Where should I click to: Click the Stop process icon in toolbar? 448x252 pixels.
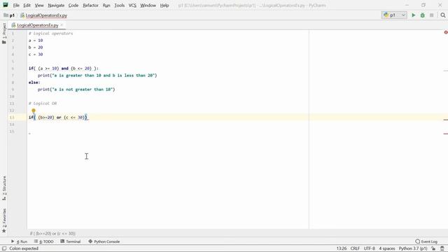tap(432, 15)
